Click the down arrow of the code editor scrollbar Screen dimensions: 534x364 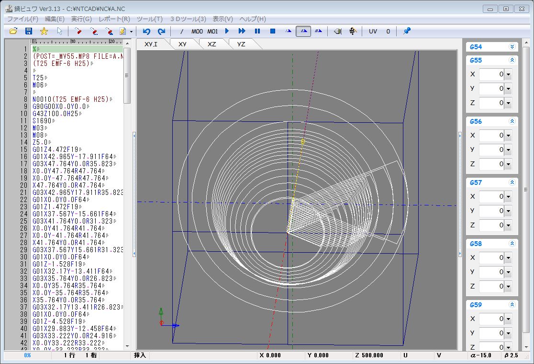click(127, 346)
